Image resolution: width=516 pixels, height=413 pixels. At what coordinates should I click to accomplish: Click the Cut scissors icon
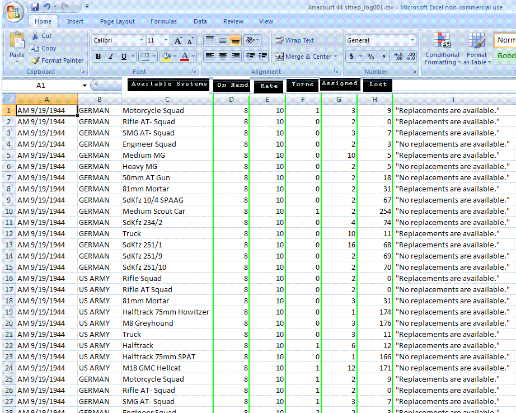click(36, 36)
